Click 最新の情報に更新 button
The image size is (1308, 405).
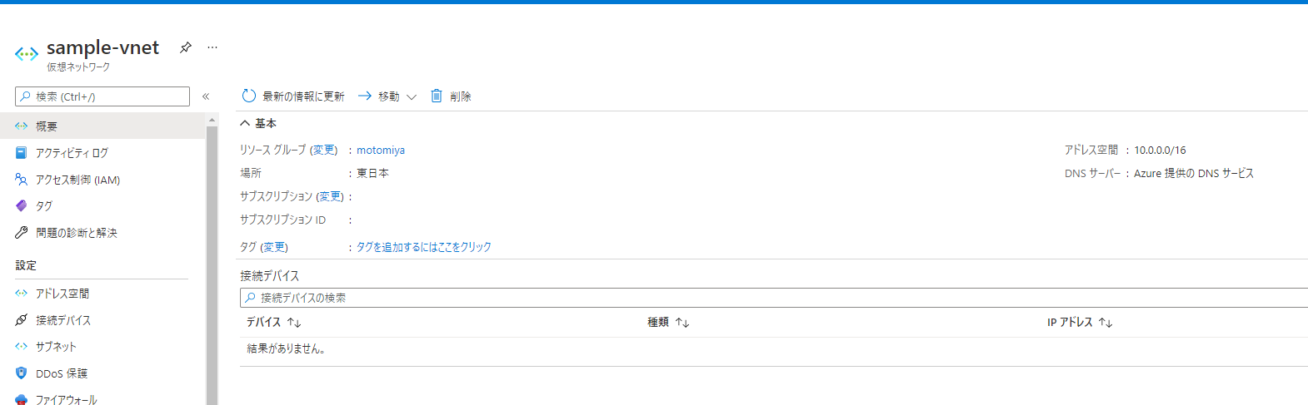(x=293, y=96)
